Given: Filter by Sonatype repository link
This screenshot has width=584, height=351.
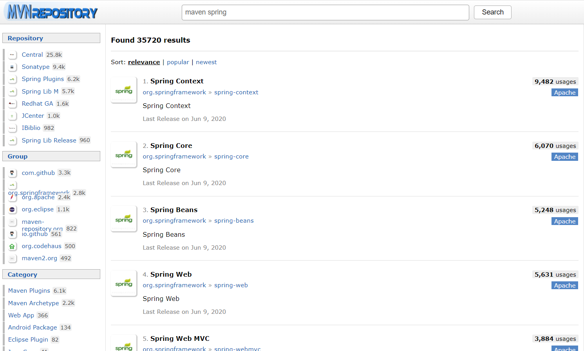Looking at the screenshot, I should 36,67.
